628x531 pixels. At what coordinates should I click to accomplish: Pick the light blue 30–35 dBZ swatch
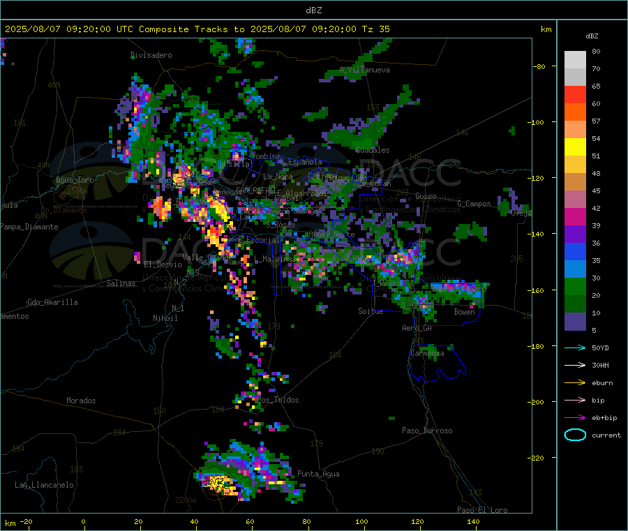coord(575,269)
